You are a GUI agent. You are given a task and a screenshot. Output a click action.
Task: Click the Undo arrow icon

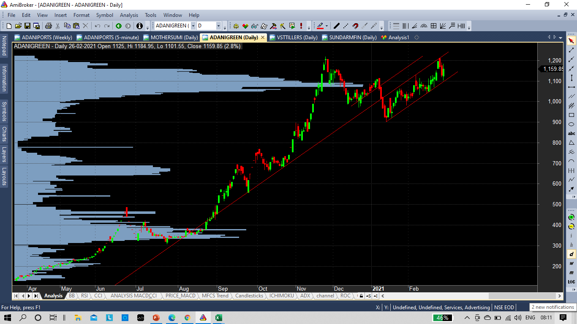(x=98, y=26)
